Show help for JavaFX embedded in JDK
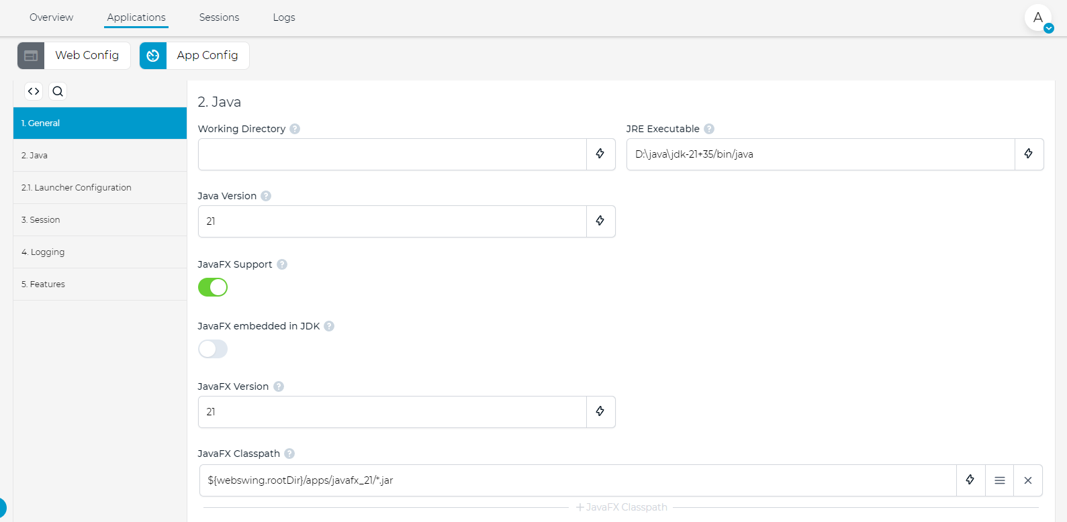The image size is (1067, 522). point(329,326)
